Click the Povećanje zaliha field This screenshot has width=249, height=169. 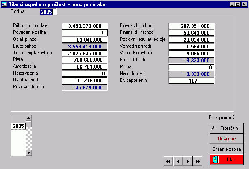point(85,33)
